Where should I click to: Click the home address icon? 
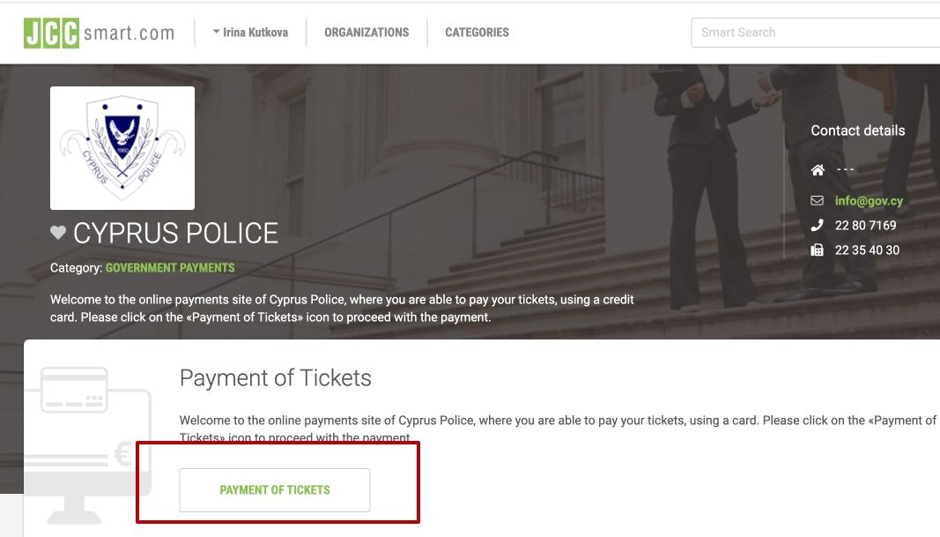tap(818, 170)
